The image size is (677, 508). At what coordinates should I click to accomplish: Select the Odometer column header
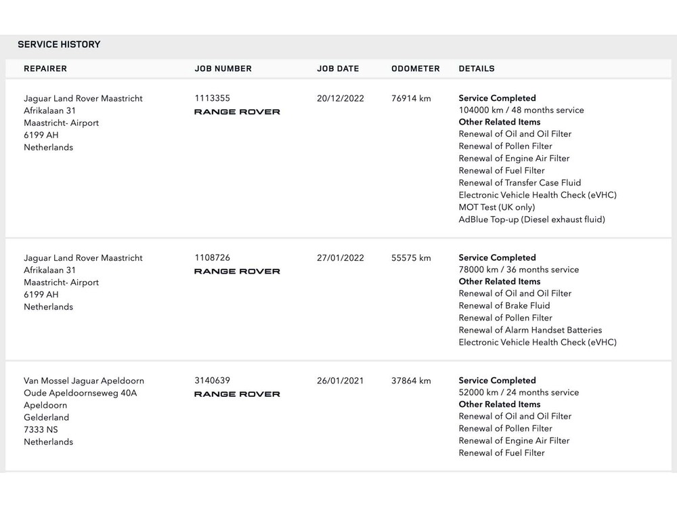tap(416, 68)
